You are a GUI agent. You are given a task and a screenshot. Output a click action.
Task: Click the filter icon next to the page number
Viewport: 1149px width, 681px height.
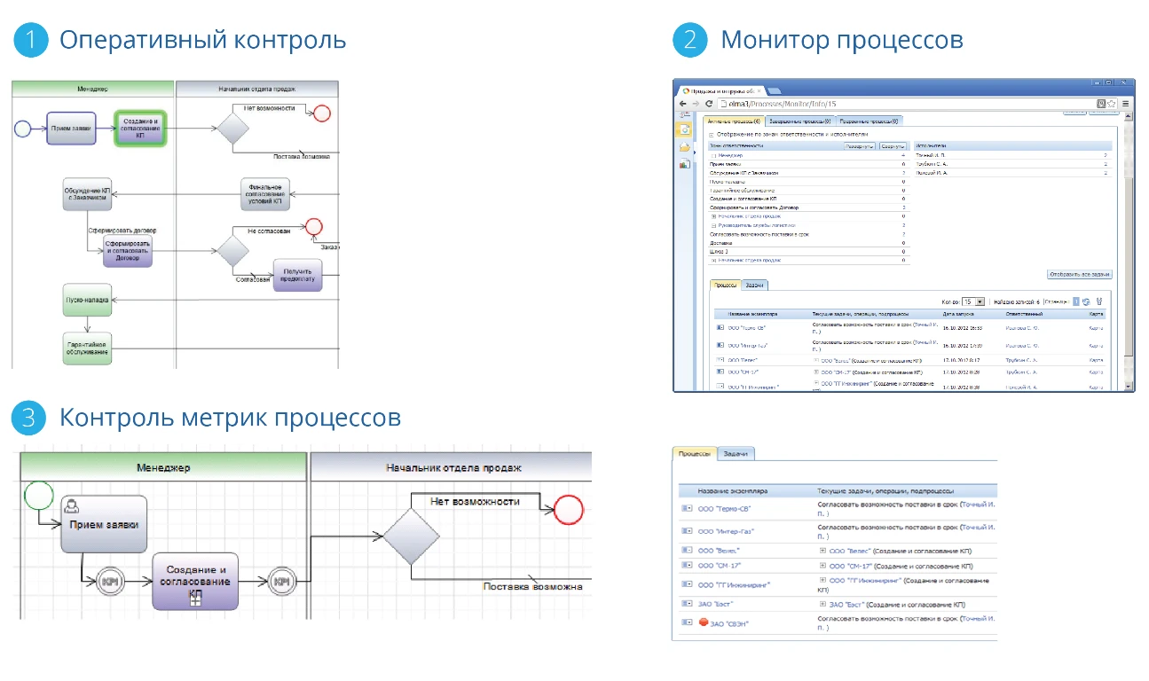pos(1100,301)
